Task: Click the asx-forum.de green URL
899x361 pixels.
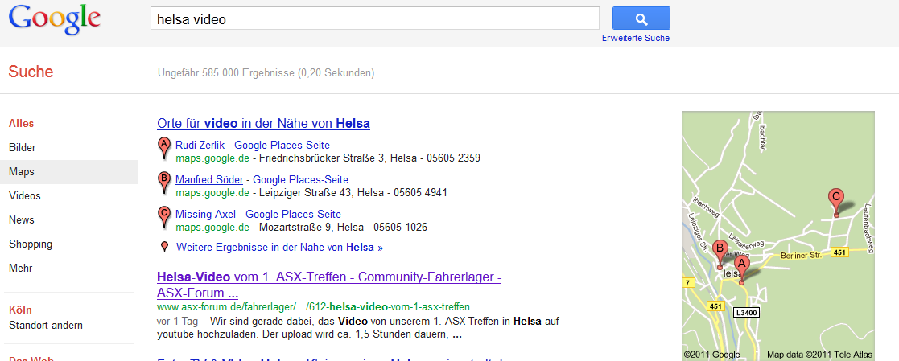Action: click(318, 306)
